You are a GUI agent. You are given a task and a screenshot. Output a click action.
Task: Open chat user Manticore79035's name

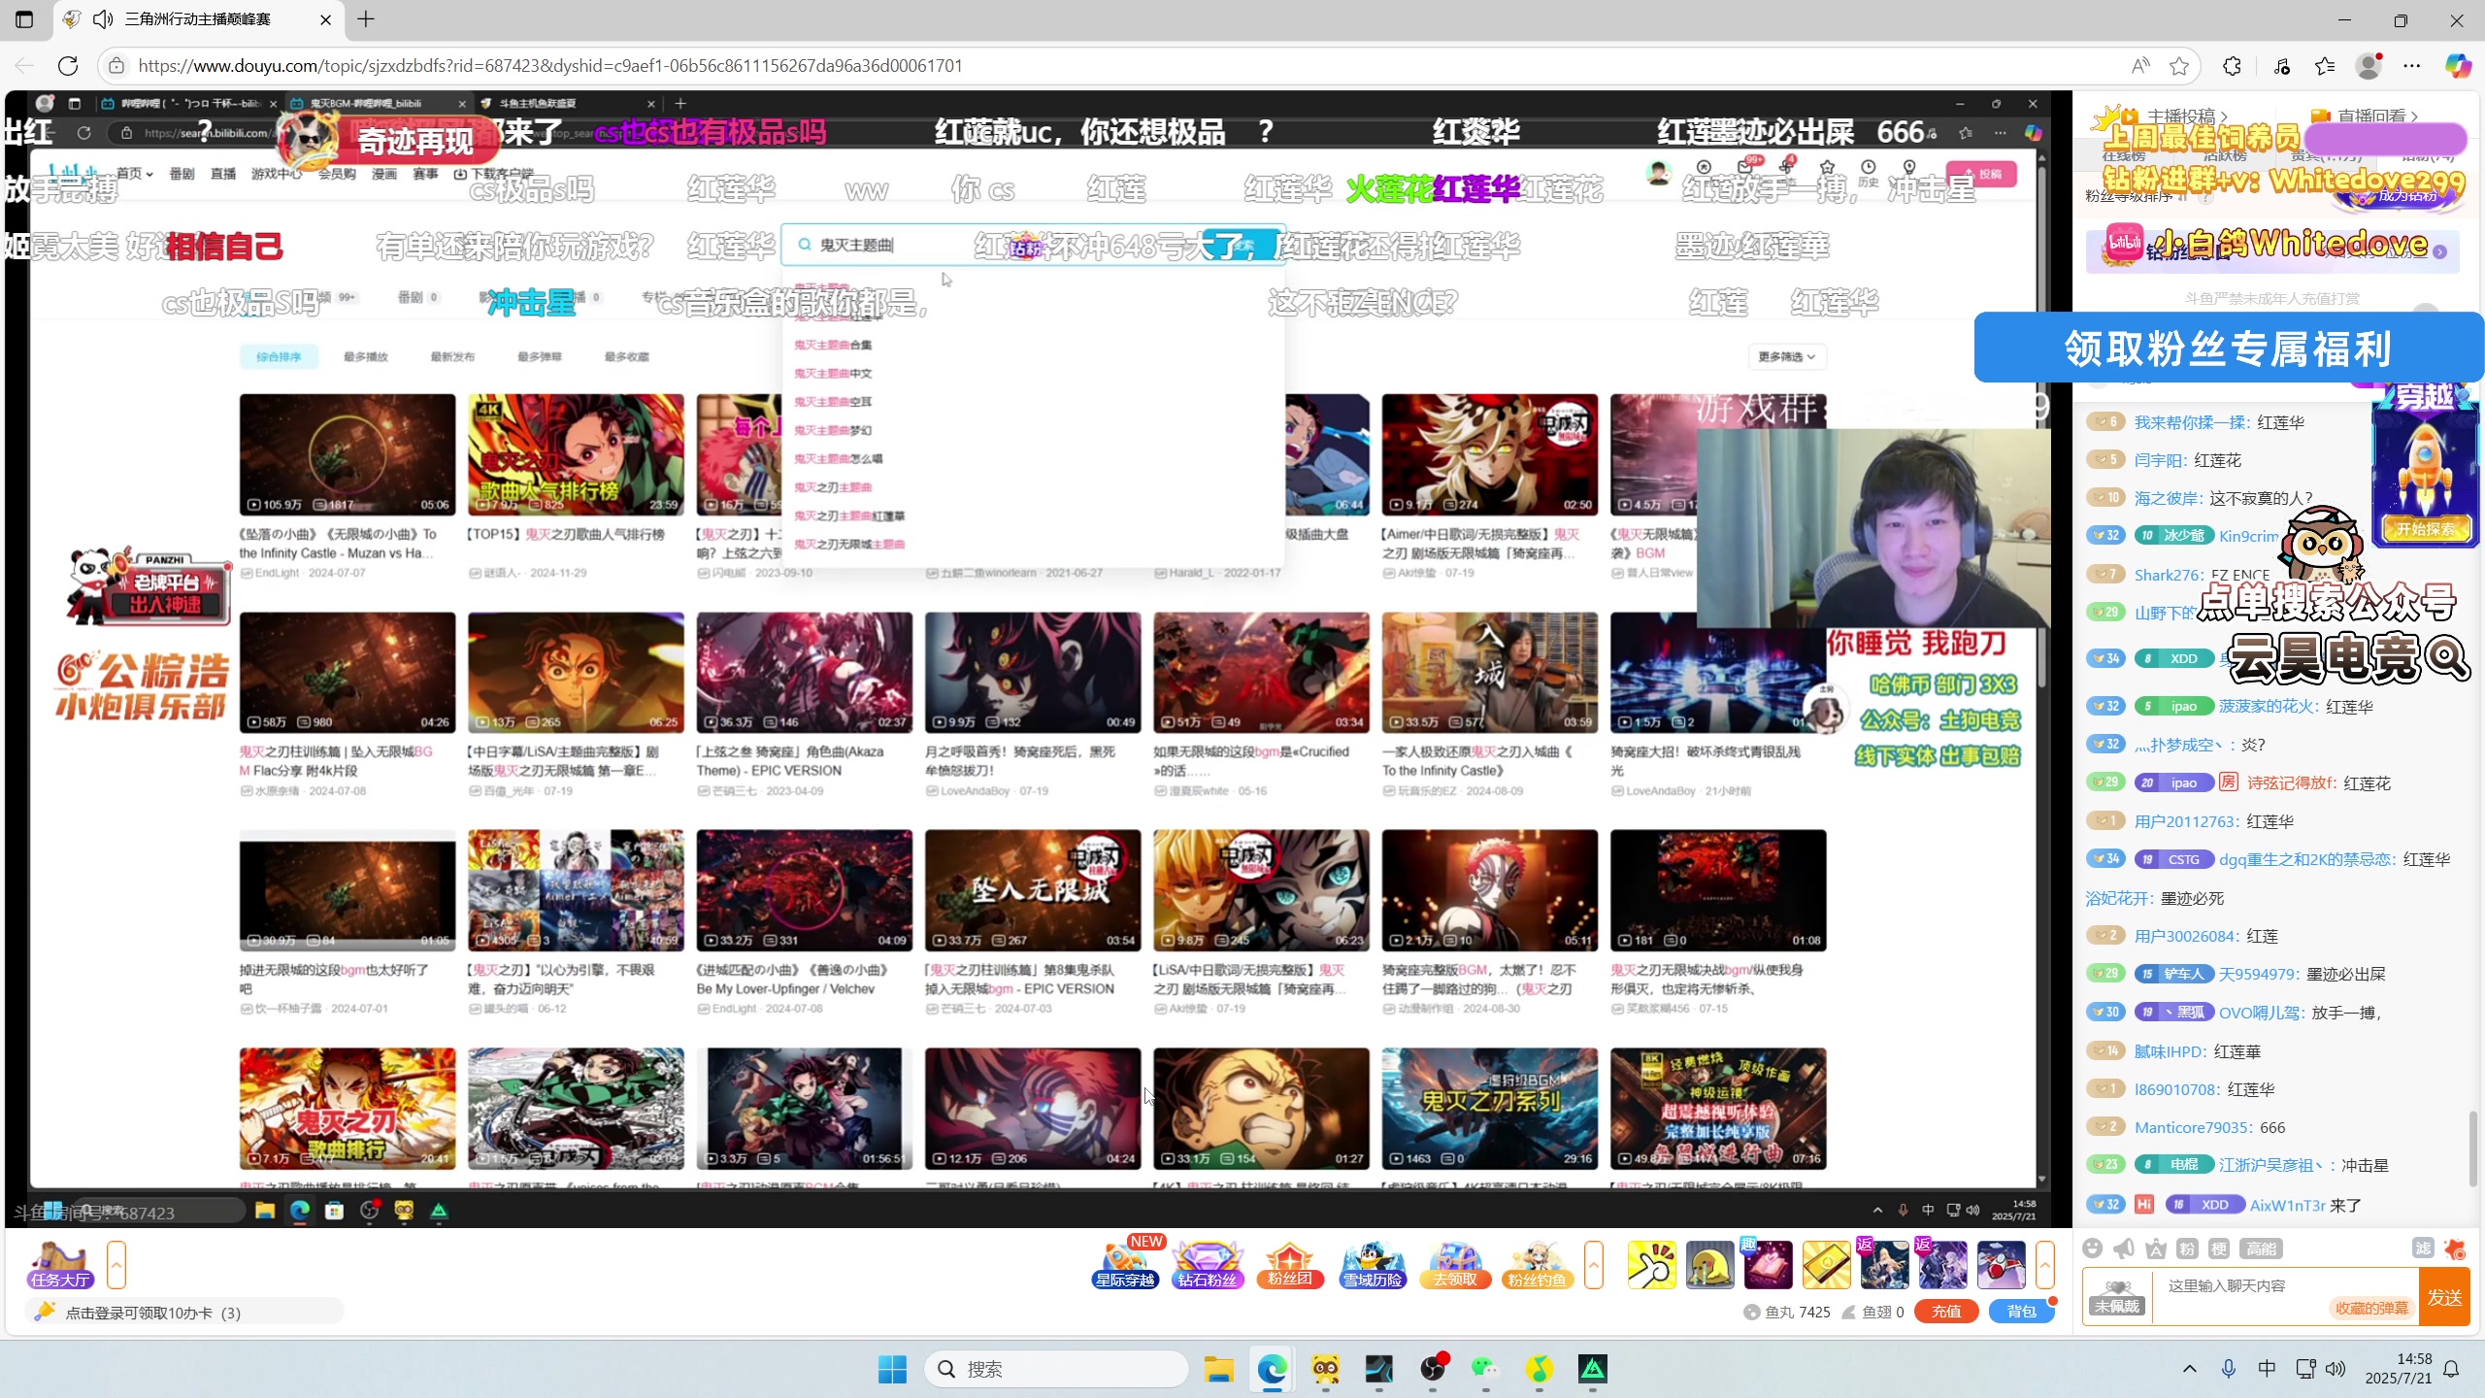[2193, 1127]
